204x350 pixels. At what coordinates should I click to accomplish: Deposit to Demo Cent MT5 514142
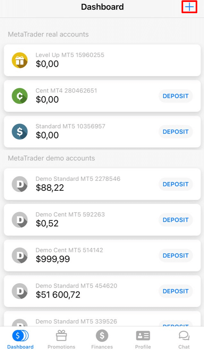tap(175, 256)
